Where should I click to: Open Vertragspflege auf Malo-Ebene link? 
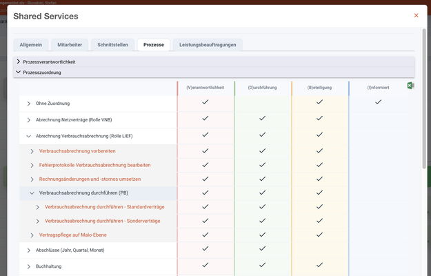73,235
